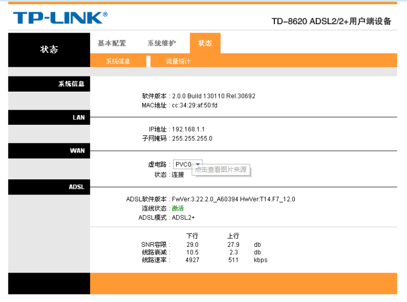The height and width of the screenshot is (302, 407).
Task: Switch to the 系统维护 tab
Action: (x=161, y=43)
